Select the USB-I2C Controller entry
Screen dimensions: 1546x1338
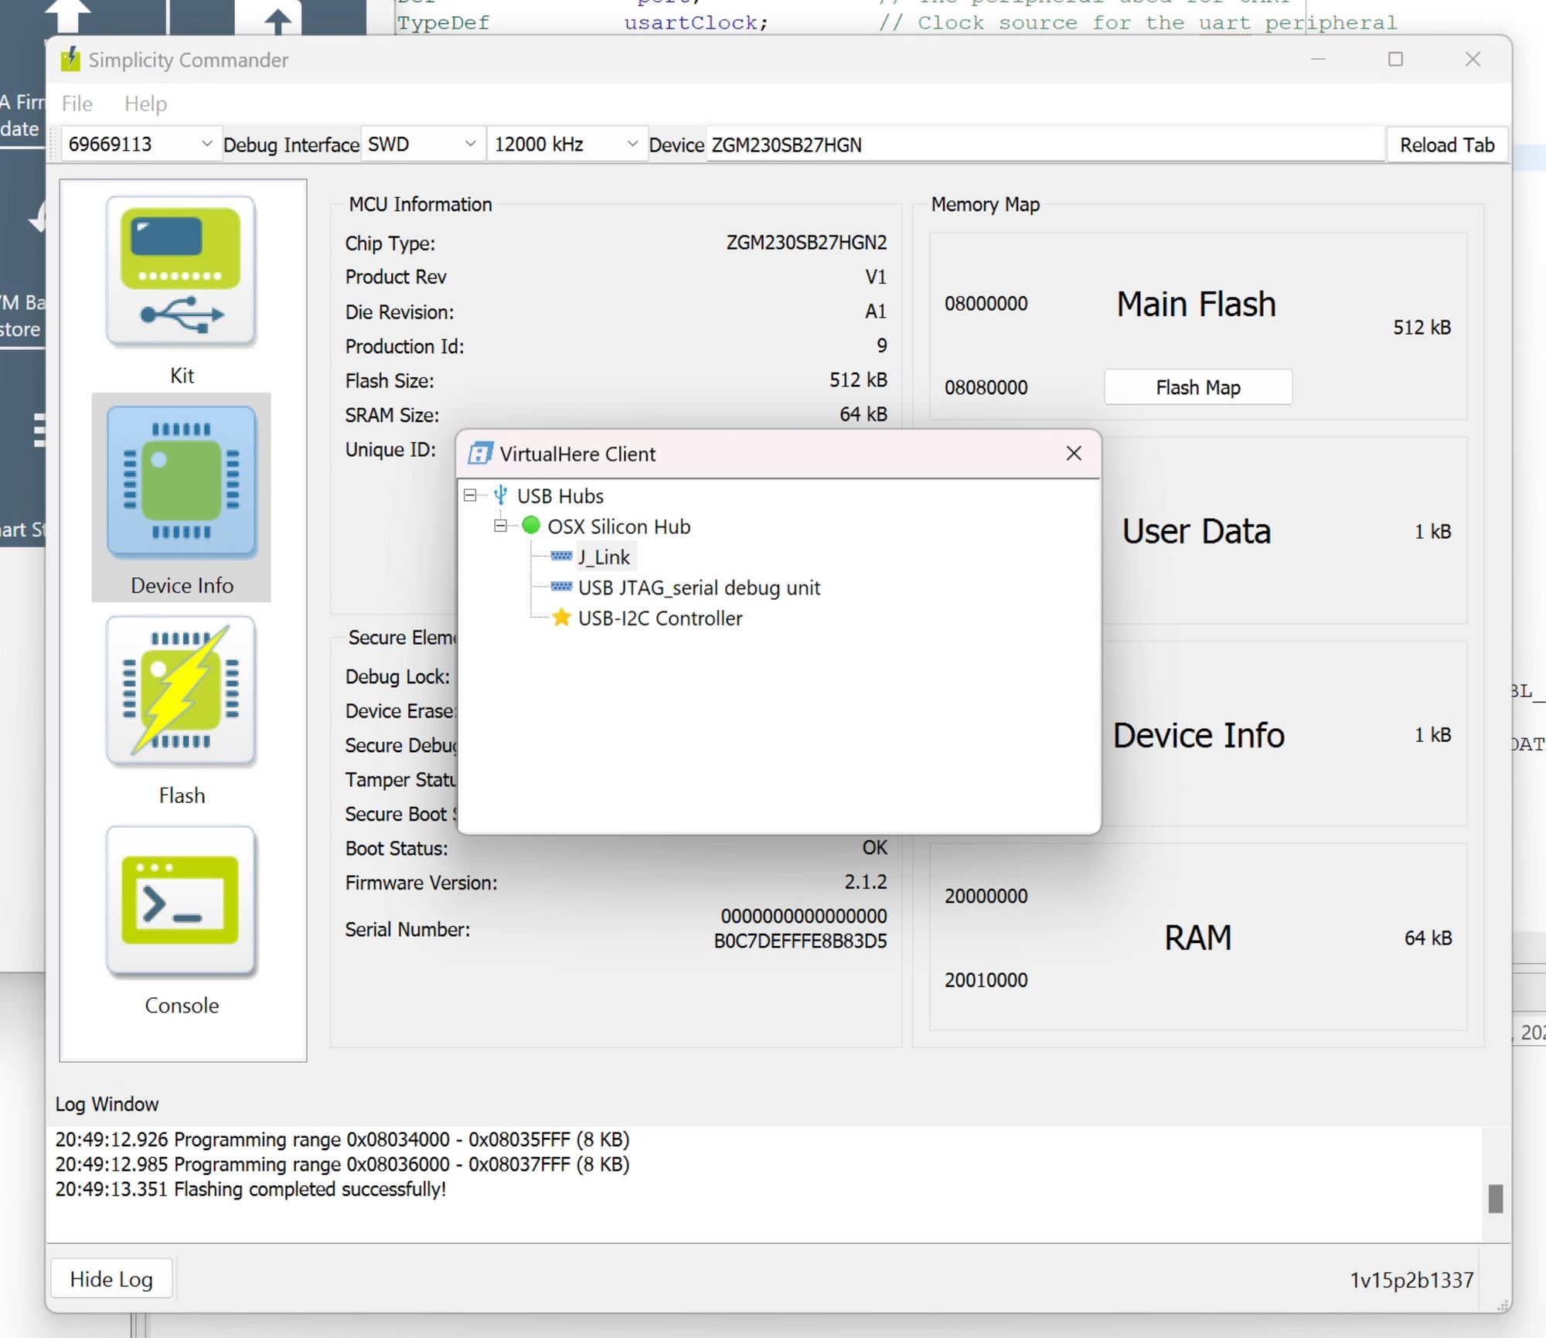click(x=660, y=618)
